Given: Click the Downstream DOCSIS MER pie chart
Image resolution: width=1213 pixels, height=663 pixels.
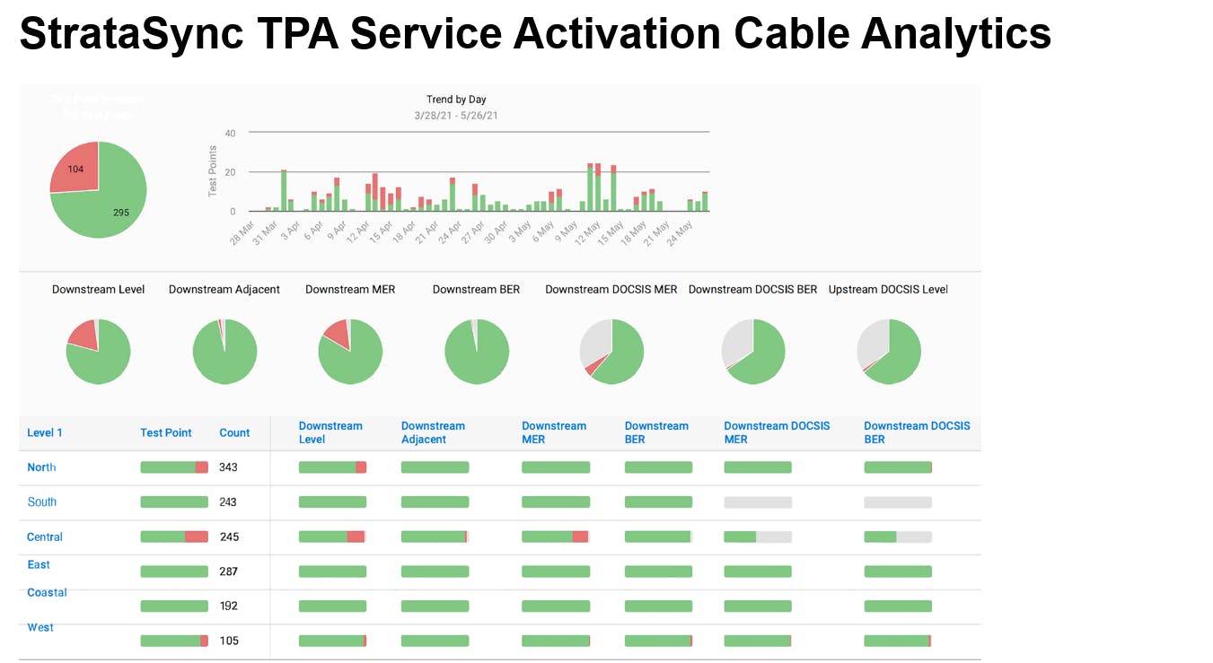Looking at the screenshot, I should point(611,351).
